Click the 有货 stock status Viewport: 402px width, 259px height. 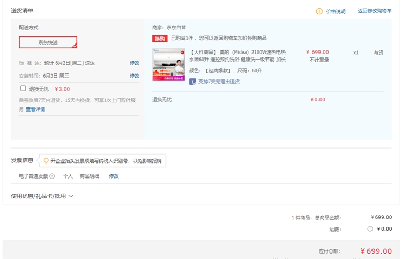pos(378,53)
